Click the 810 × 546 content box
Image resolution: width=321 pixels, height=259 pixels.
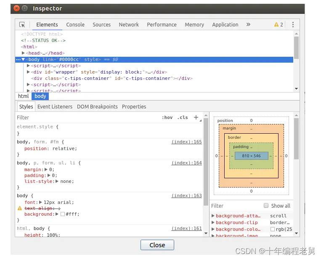coord(252,156)
